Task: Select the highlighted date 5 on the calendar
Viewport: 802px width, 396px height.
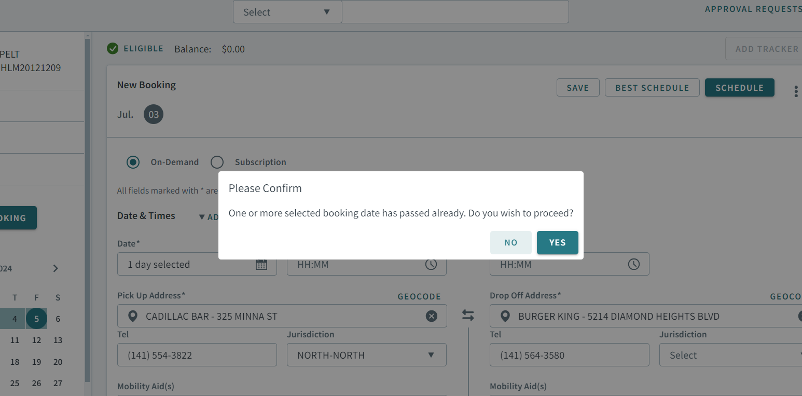Action: [x=36, y=318]
